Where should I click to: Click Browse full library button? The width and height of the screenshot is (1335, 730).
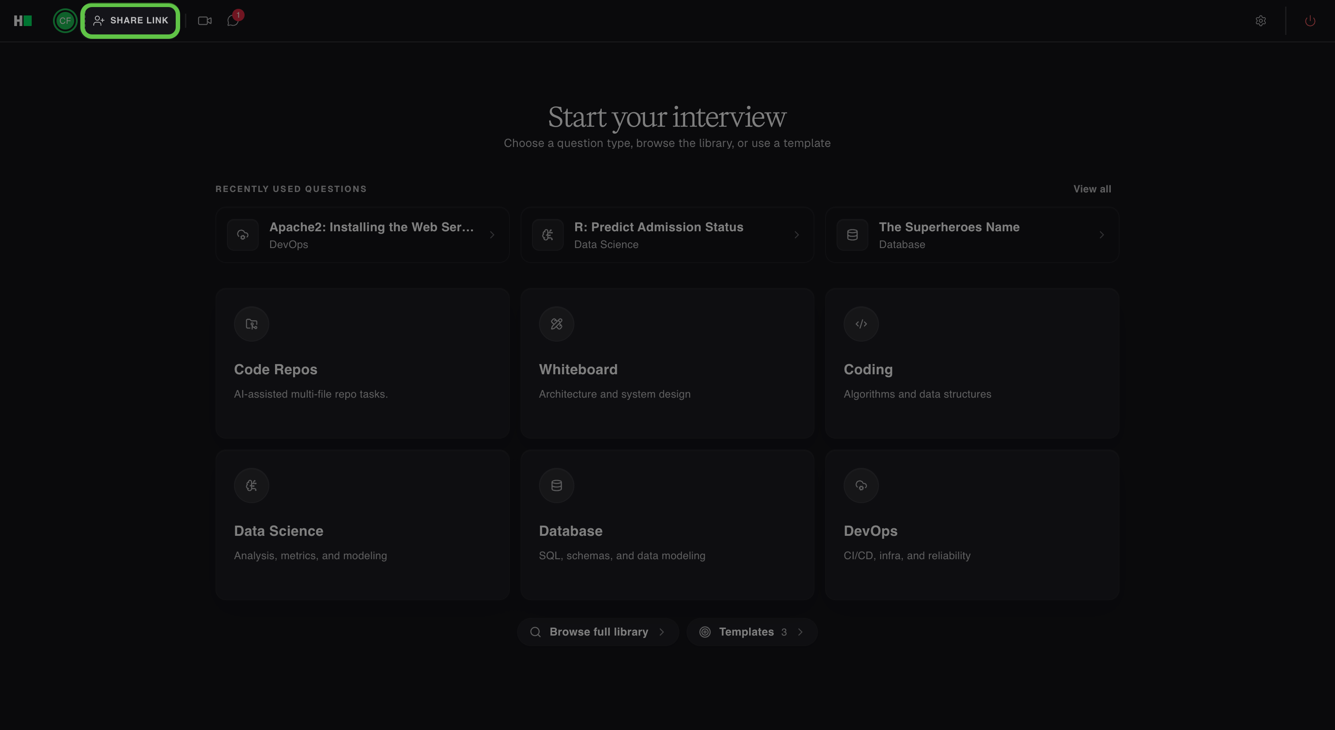coord(598,632)
